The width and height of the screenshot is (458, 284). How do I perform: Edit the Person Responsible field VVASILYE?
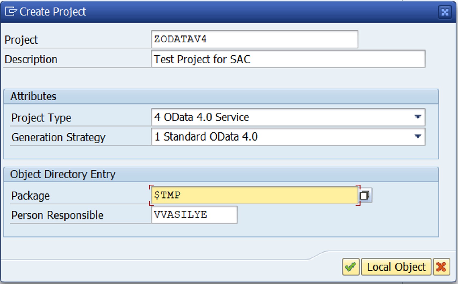[194, 215]
